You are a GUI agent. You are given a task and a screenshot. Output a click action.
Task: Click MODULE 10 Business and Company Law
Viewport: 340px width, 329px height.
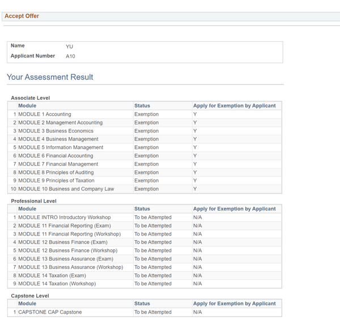point(66,189)
